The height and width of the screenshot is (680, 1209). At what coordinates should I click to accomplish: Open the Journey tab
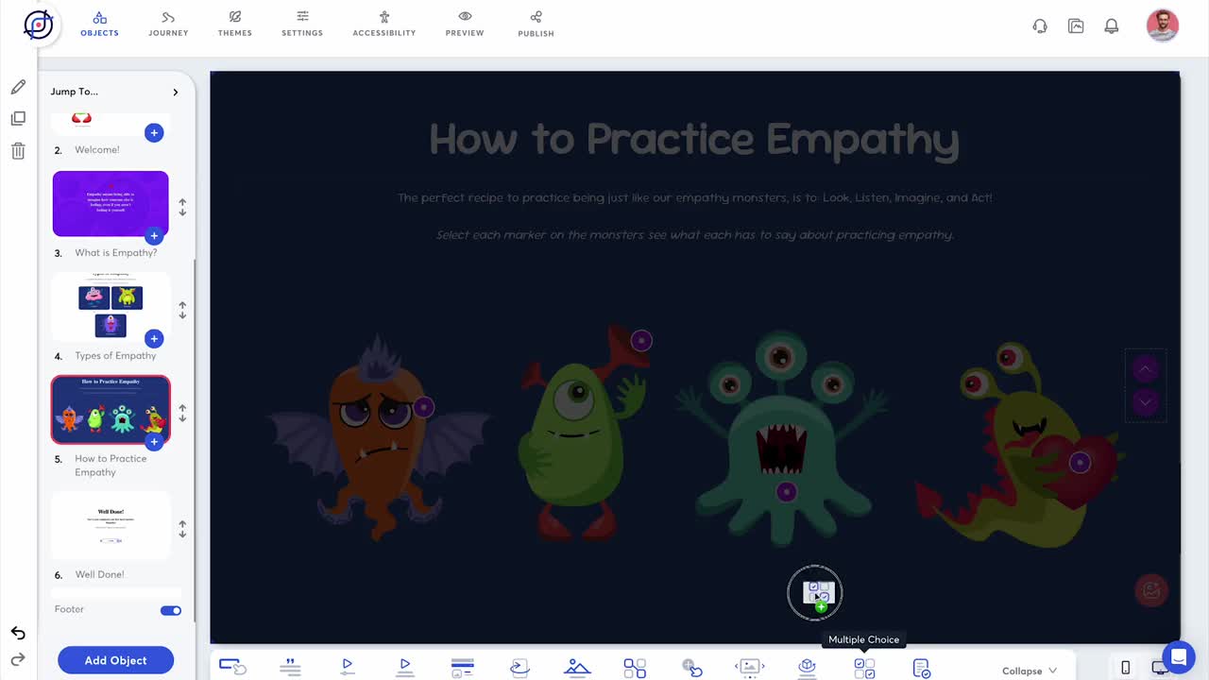tap(168, 24)
